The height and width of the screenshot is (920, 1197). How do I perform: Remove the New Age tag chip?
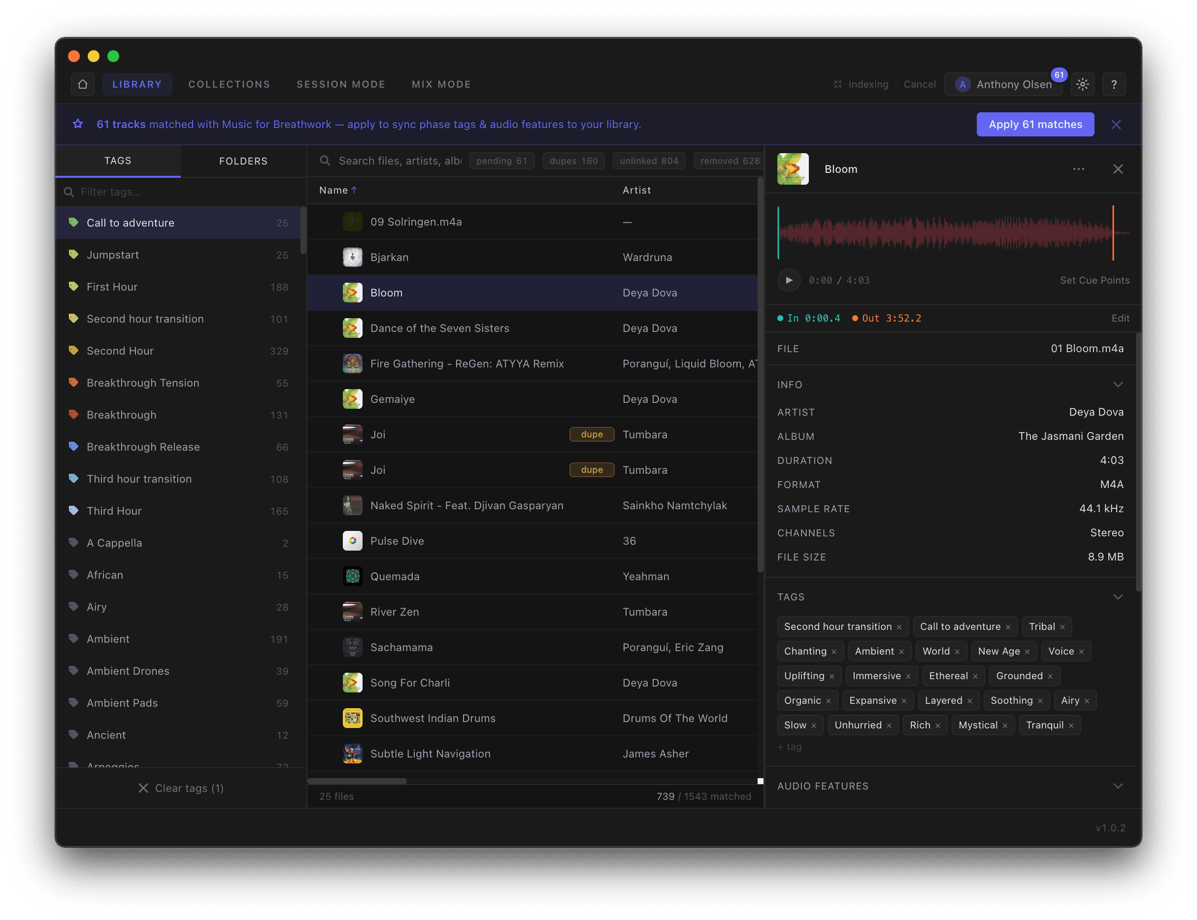[1027, 652]
